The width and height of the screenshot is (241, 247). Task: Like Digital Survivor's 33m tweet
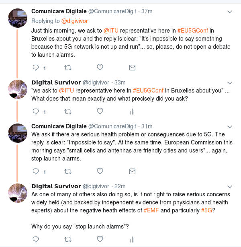[x=100, y=111]
